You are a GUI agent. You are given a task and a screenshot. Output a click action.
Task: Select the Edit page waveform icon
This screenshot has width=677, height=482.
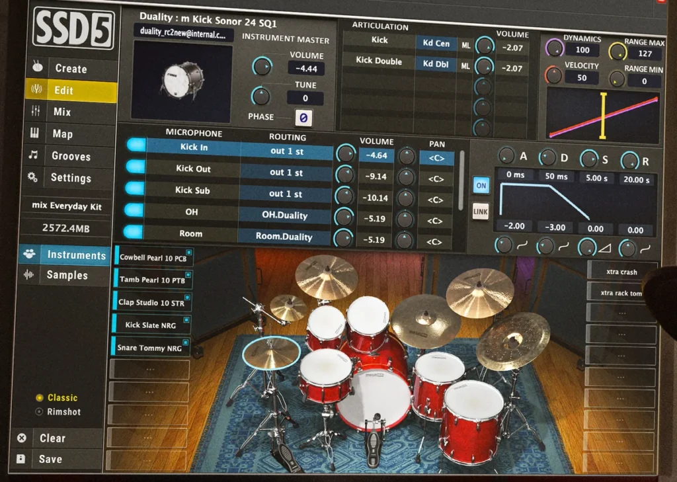[x=37, y=89]
